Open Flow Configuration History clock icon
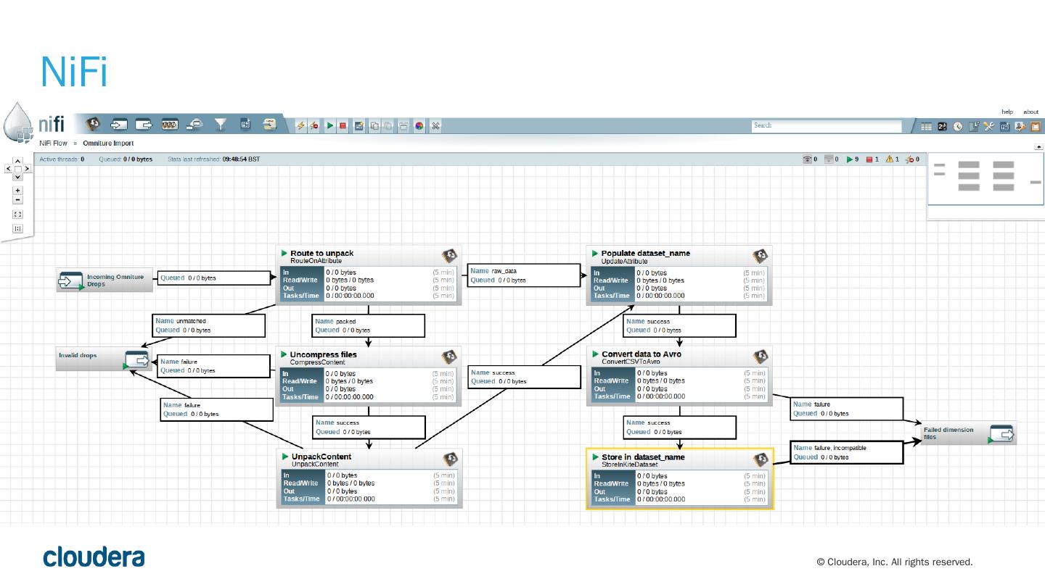1045x587 pixels. point(958,126)
